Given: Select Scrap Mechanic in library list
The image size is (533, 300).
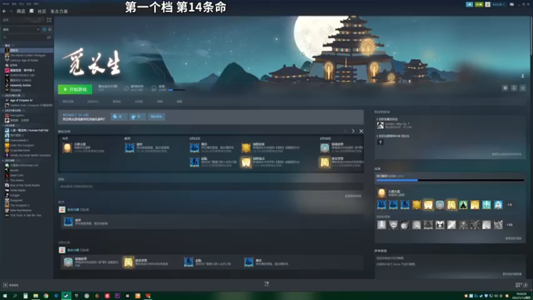Looking at the screenshot, I should [20, 151].
